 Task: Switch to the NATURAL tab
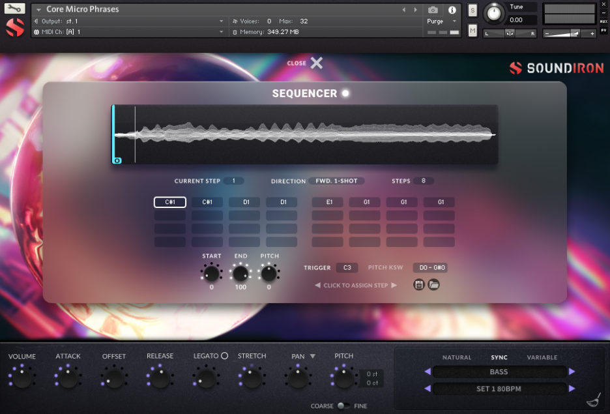click(x=457, y=357)
